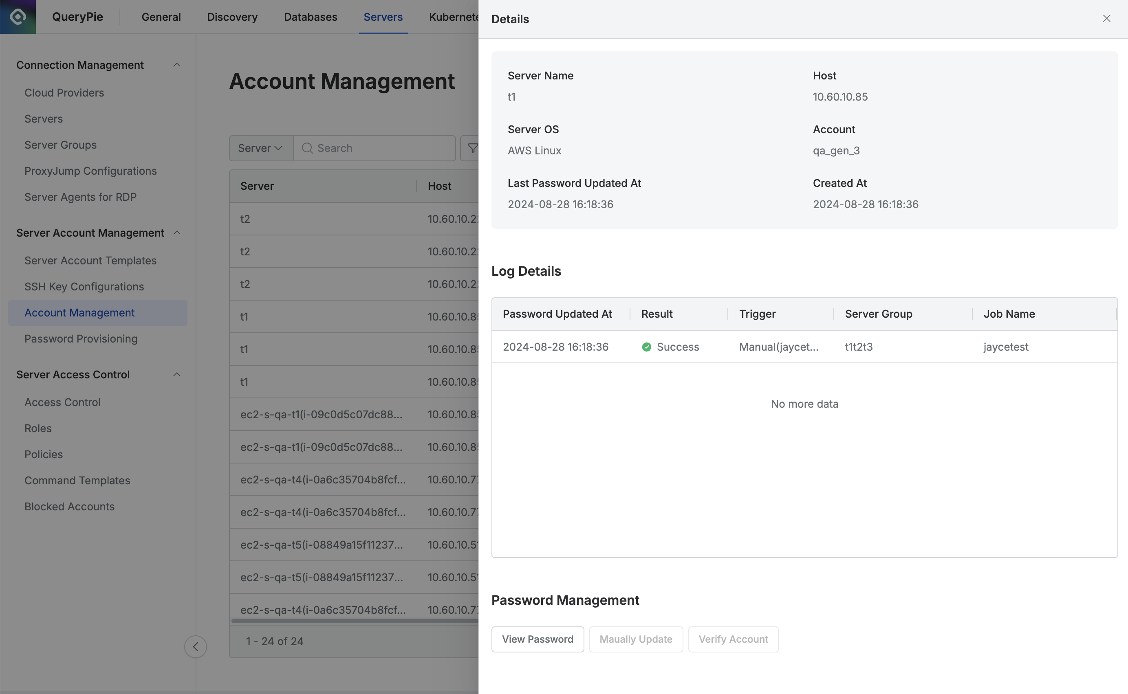Click the horizontal scrollbar under the table
This screenshot has height=694, width=1128.
[x=354, y=621]
